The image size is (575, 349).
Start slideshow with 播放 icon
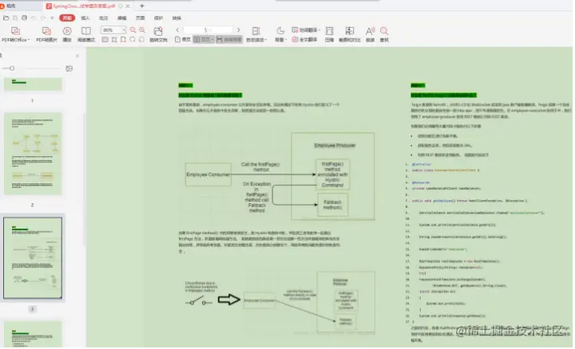[67, 34]
